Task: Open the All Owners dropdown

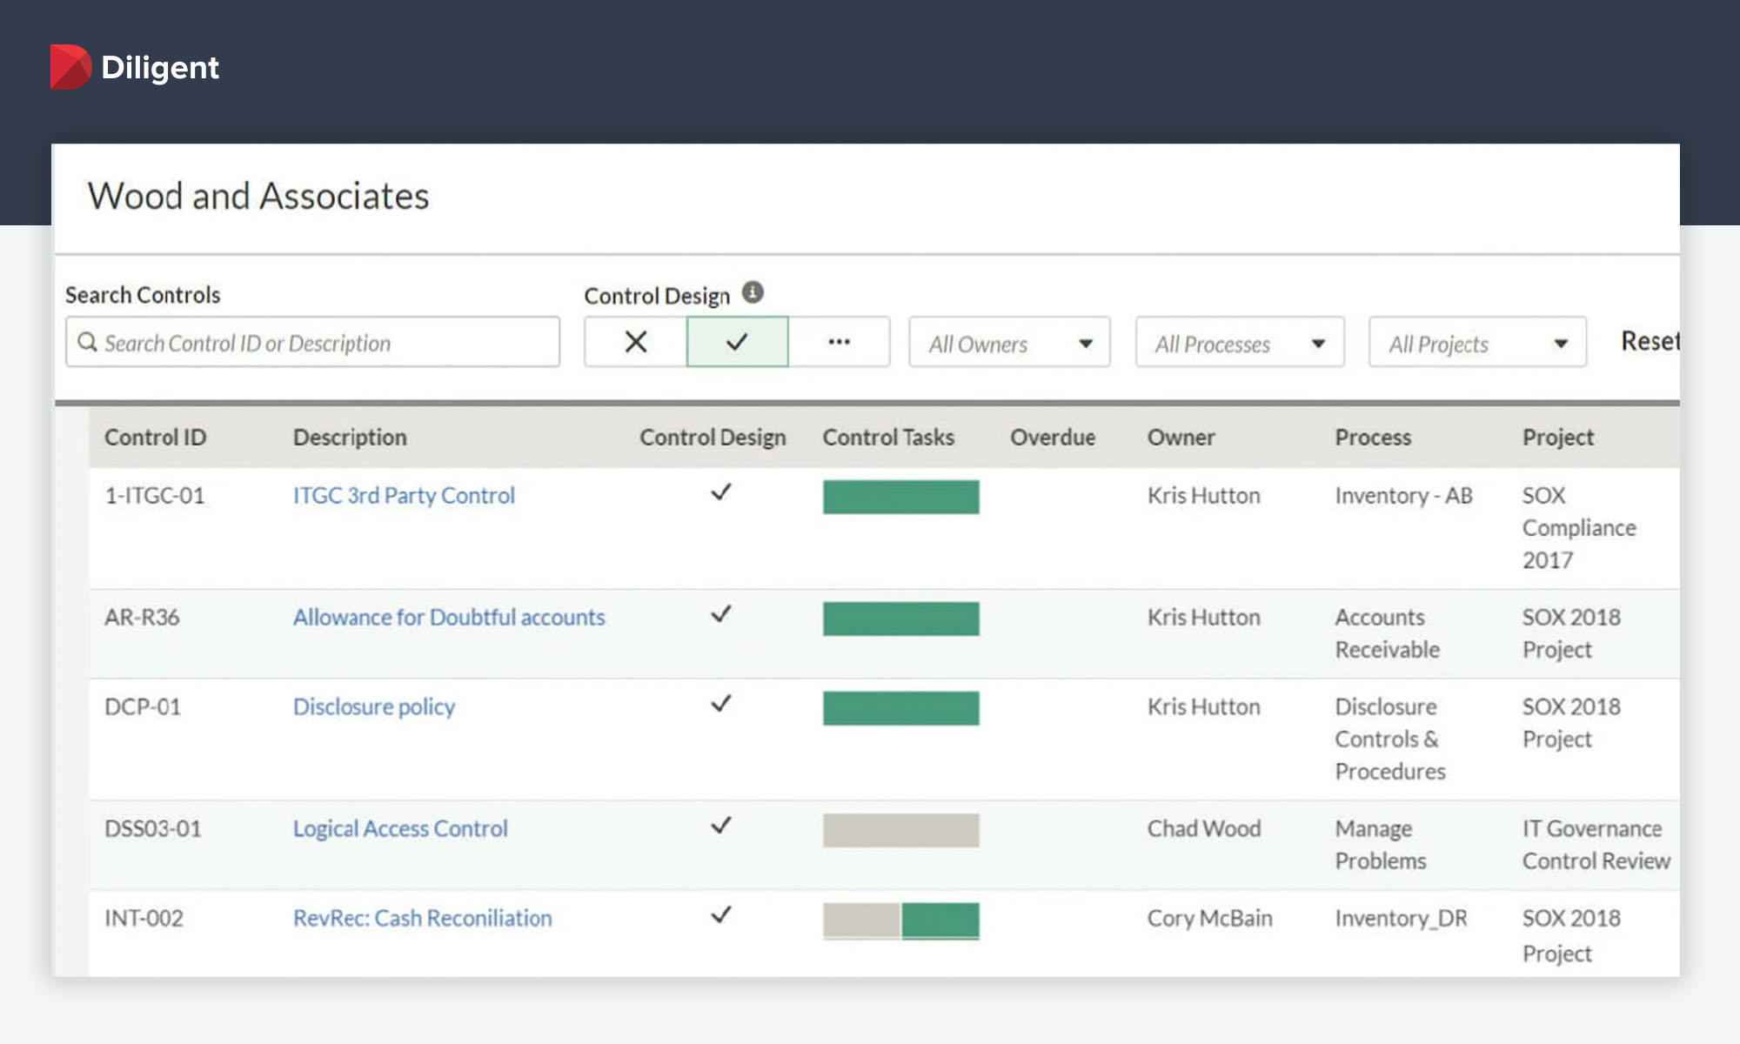Action: [1009, 344]
